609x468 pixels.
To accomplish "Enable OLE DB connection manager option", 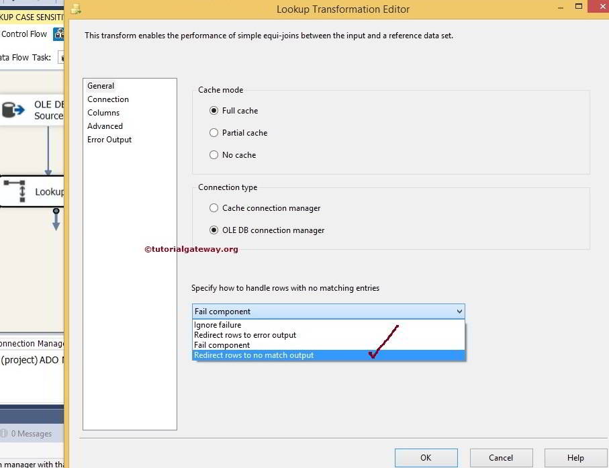I will point(213,229).
